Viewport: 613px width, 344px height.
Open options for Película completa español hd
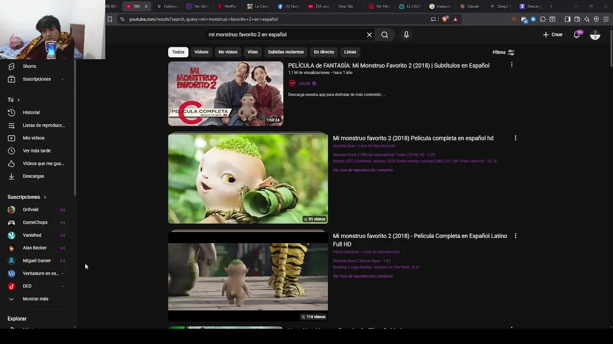click(x=515, y=138)
